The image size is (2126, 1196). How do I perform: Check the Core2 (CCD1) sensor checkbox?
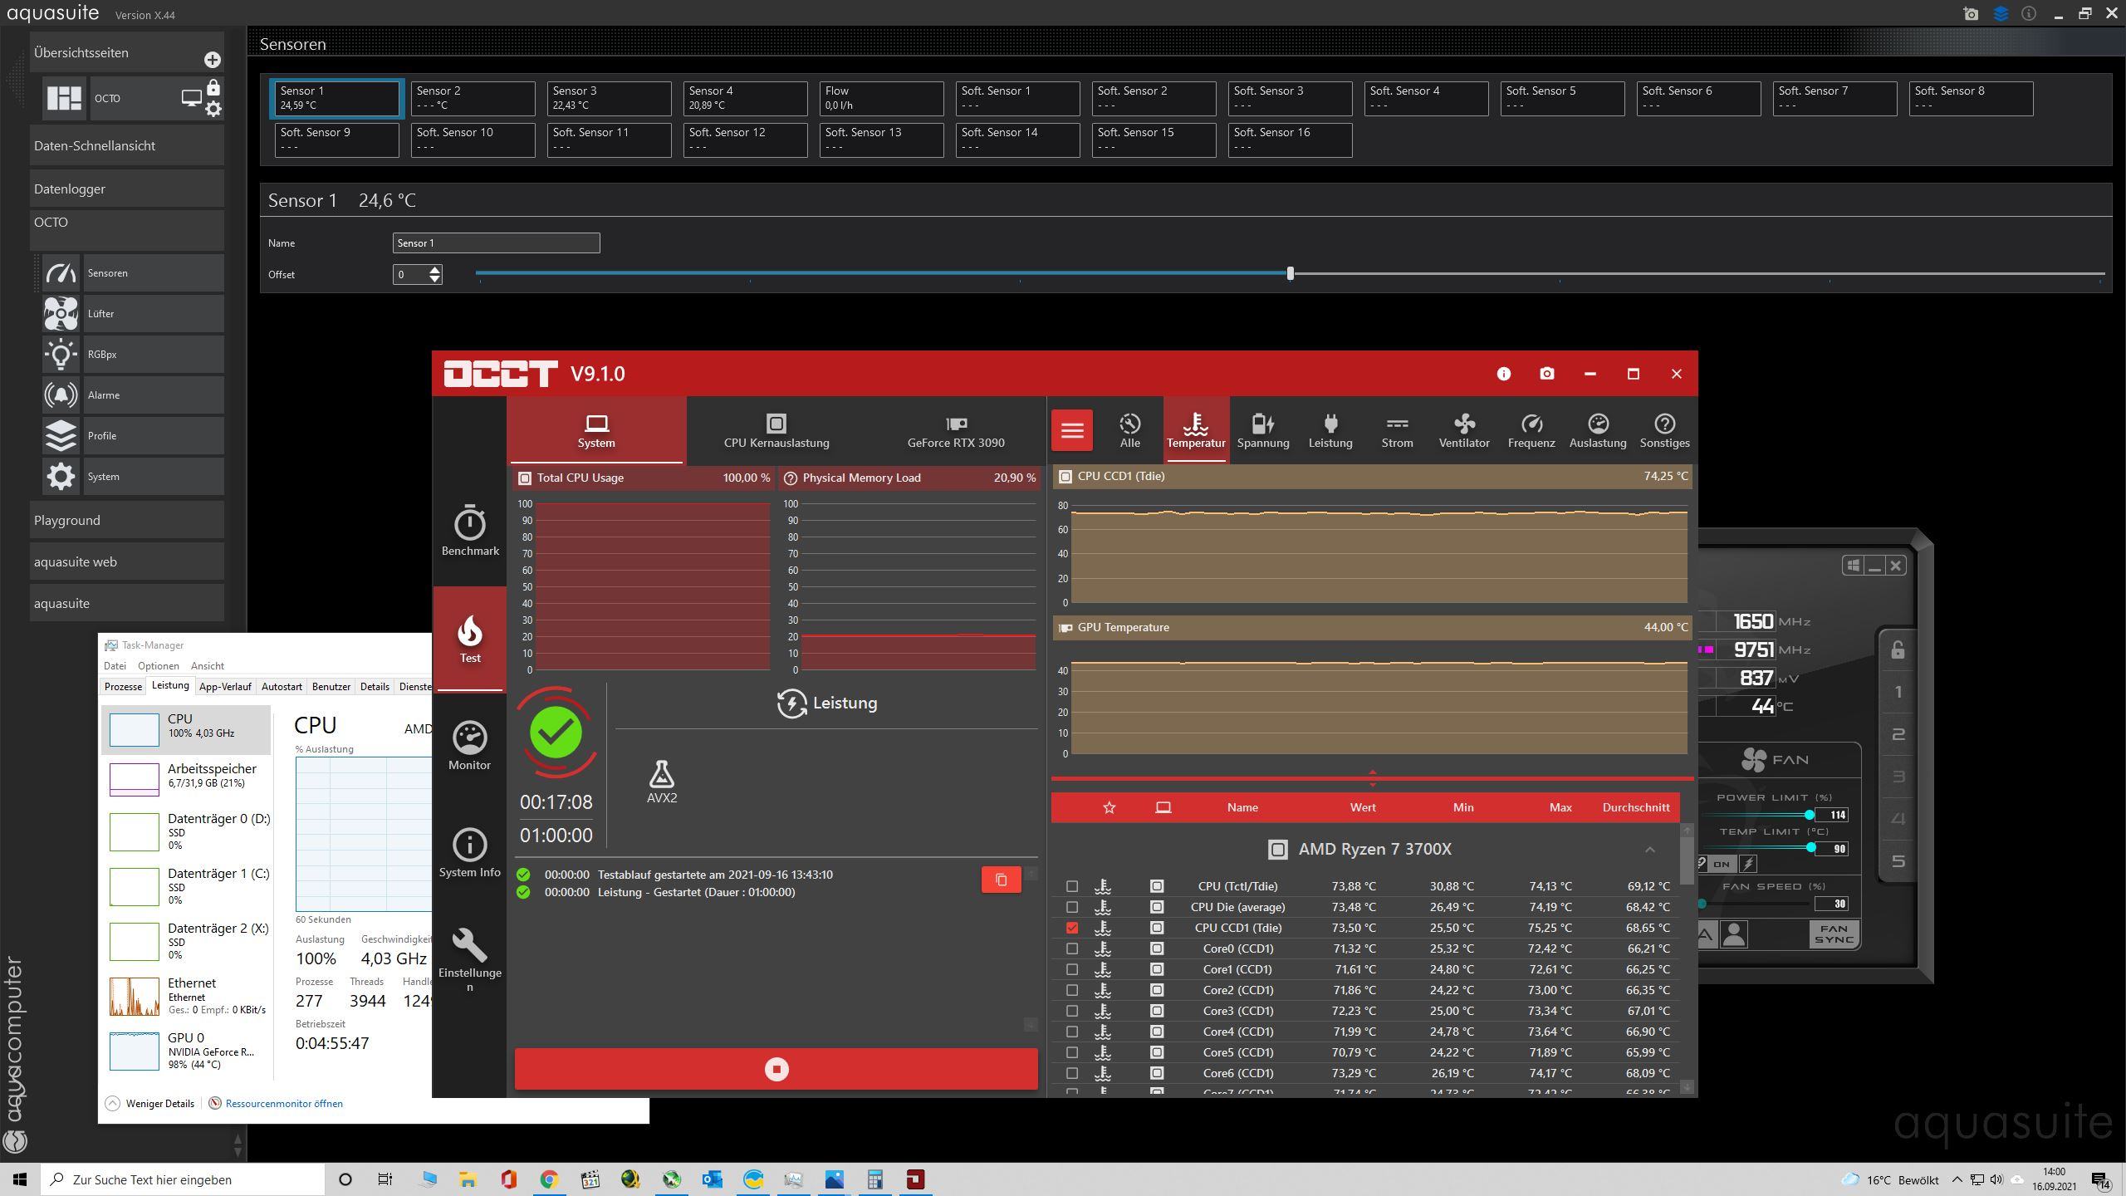click(x=1072, y=990)
